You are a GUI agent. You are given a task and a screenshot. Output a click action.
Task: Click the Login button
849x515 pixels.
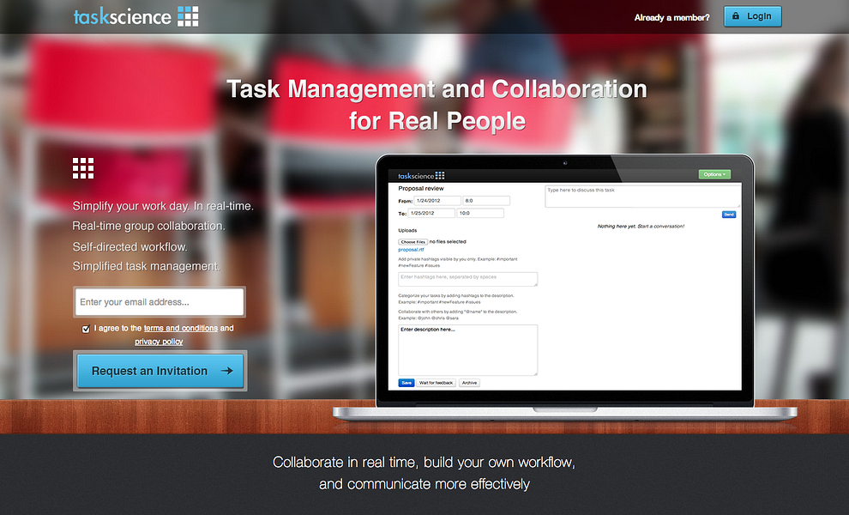tap(752, 15)
